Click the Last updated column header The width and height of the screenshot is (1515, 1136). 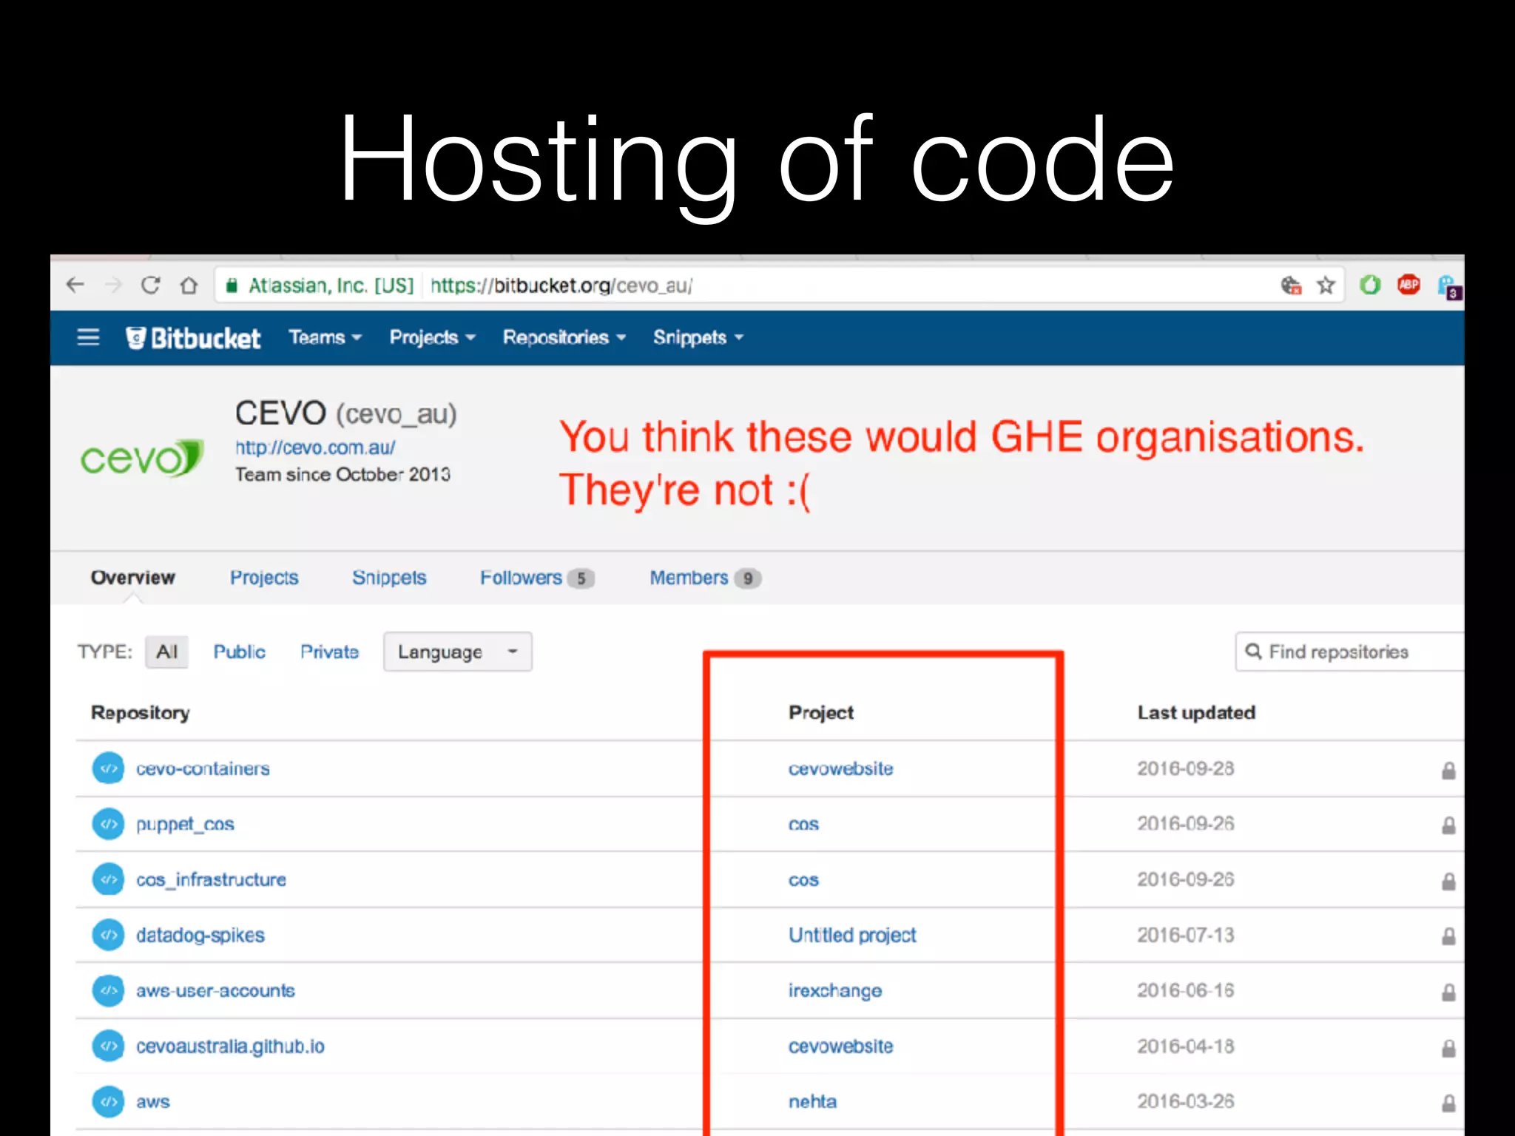point(1196,712)
